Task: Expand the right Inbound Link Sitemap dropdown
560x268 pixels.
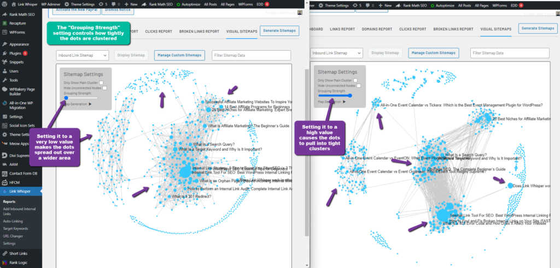Action: [336, 53]
